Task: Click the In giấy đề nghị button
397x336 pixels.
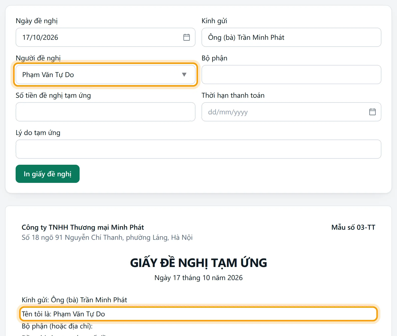Action: point(48,174)
